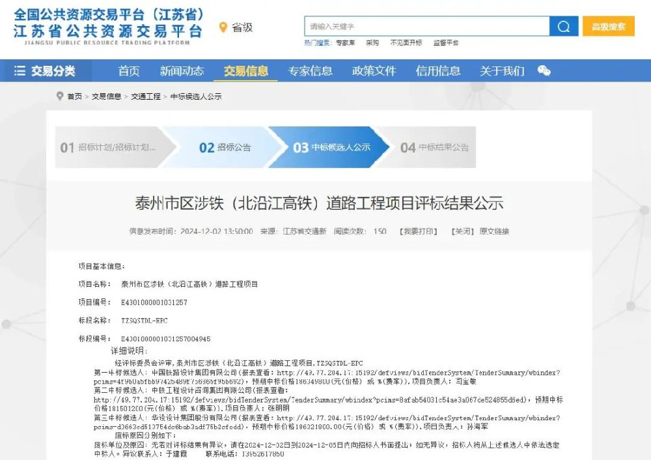Click read count value 150
The height and width of the screenshot is (460, 651).
pyautogui.click(x=380, y=231)
